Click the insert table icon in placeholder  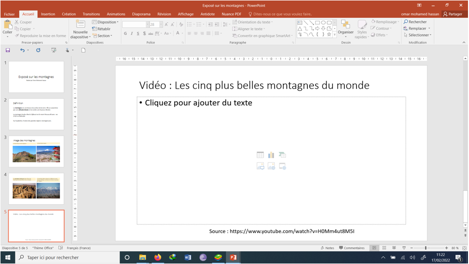coord(260,155)
